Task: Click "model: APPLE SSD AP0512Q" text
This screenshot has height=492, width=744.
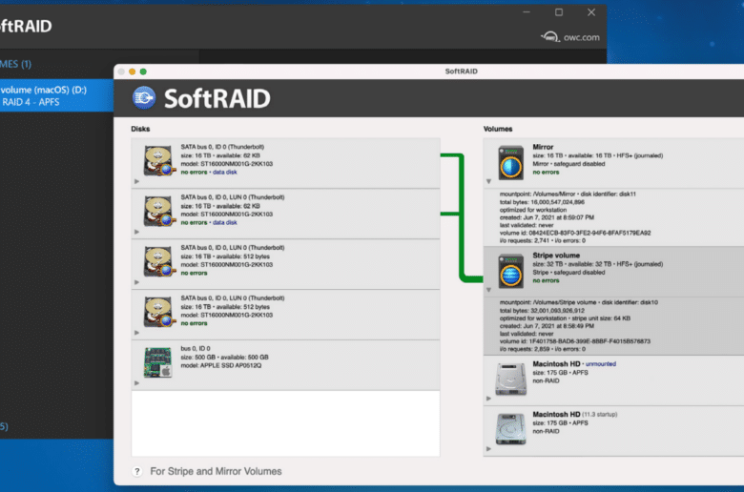Action: [220, 366]
